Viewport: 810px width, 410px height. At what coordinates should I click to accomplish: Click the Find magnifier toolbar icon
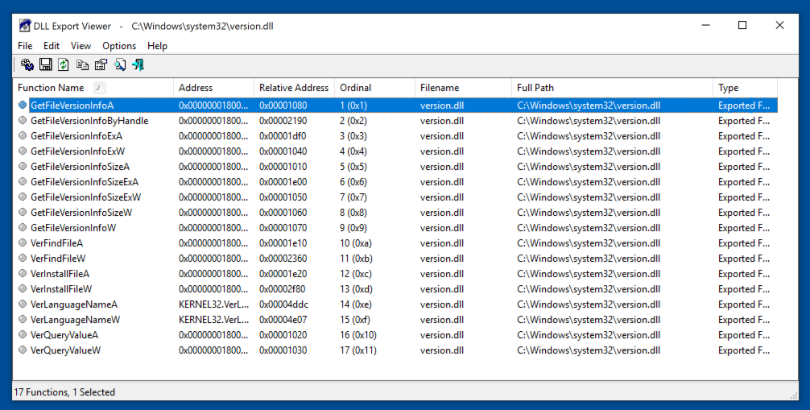119,65
